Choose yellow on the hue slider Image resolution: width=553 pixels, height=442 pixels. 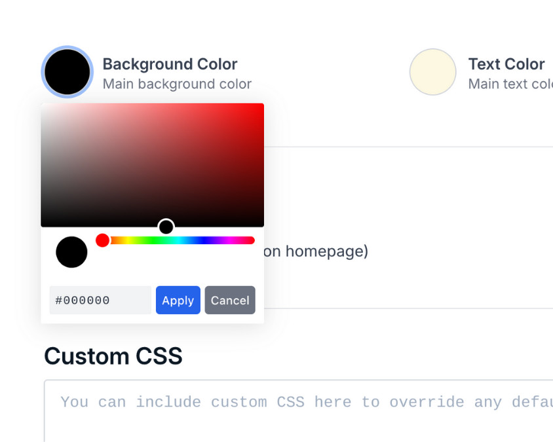click(x=128, y=240)
